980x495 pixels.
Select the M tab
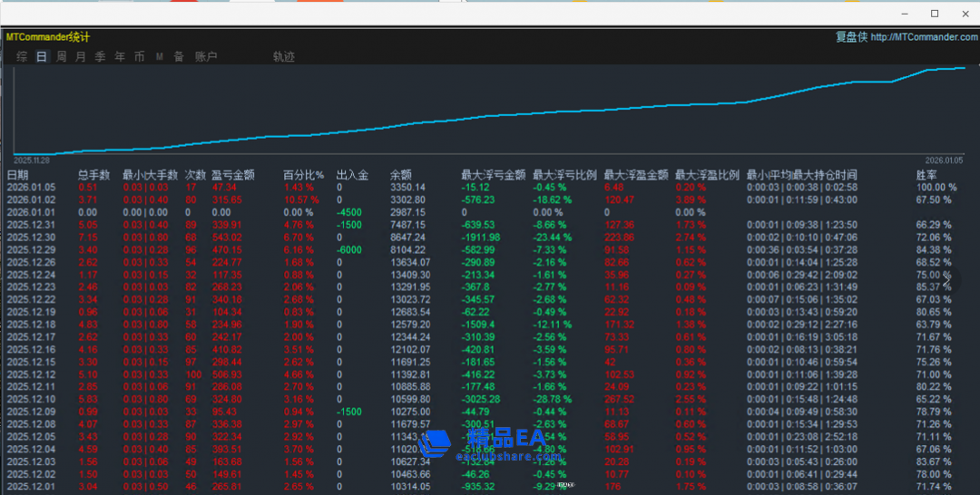(160, 56)
